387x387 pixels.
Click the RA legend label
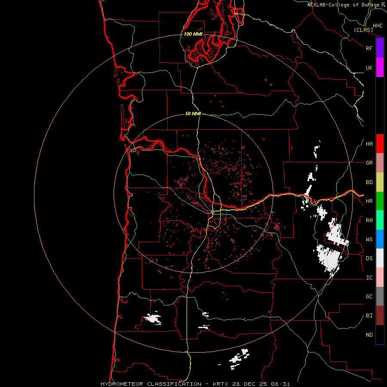[x=369, y=220]
